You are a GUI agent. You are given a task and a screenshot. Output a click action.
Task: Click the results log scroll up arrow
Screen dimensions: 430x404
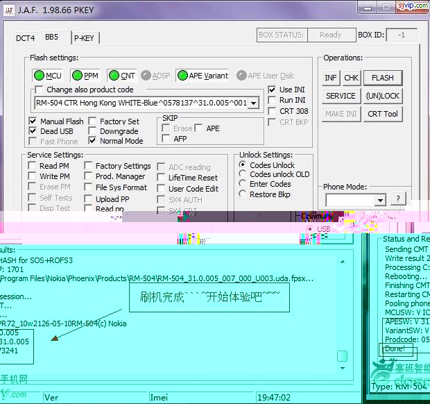343,262
